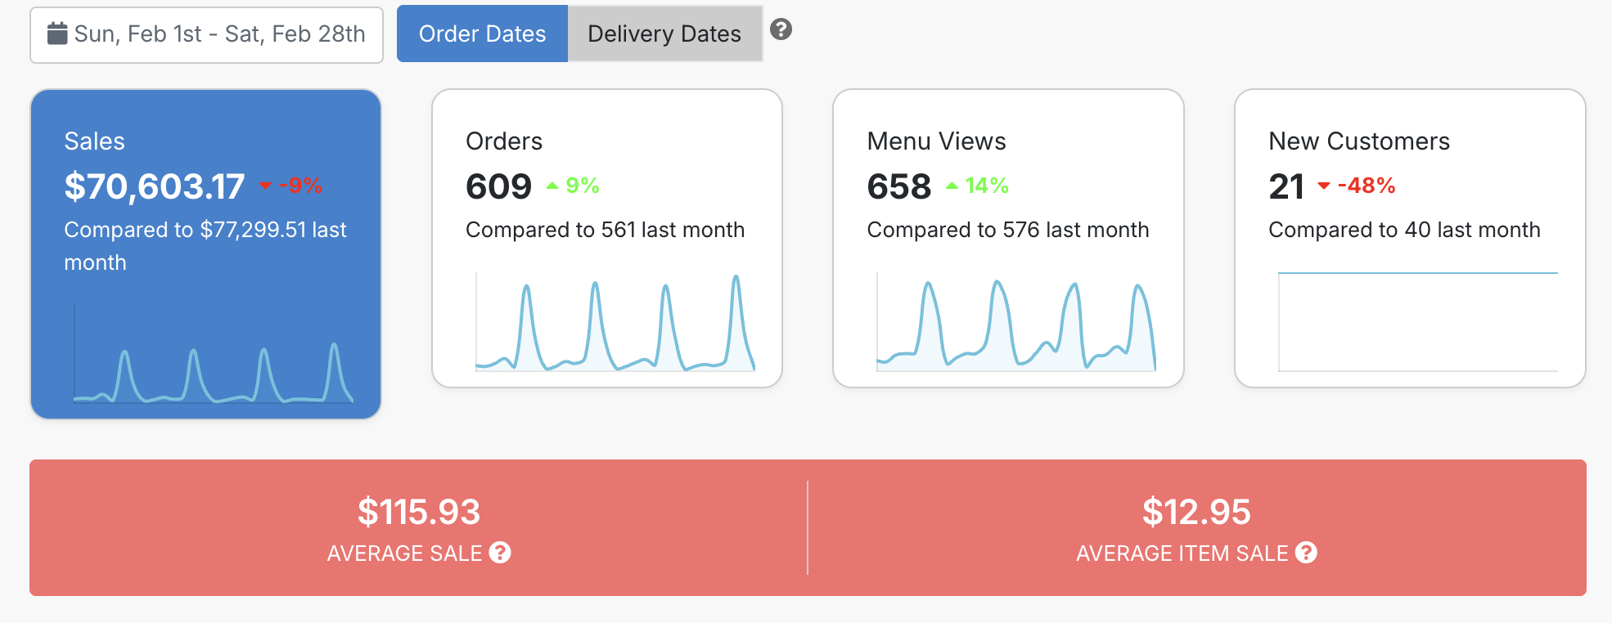Click the Orders sparkline chart
Viewport: 1612px width, 623px height.
coord(615,327)
